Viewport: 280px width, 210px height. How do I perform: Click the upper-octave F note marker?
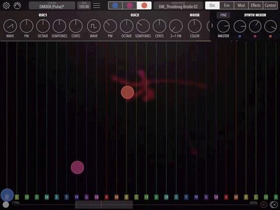click(186, 197)
